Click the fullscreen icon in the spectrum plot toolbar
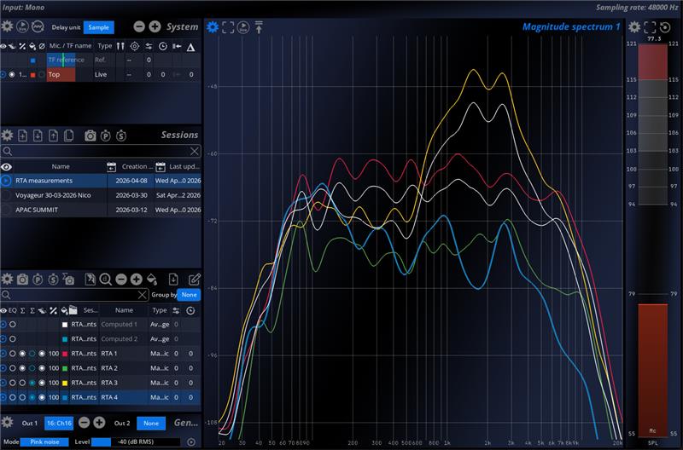 tap(228, 26)
